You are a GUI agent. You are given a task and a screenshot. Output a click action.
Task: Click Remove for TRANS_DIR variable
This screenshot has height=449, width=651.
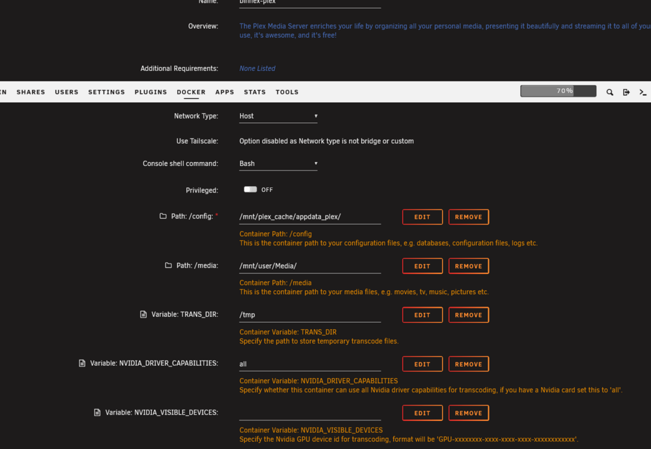(468, 315)
